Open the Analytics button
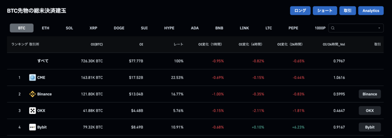392x138 pixels. tap(371, 11)
